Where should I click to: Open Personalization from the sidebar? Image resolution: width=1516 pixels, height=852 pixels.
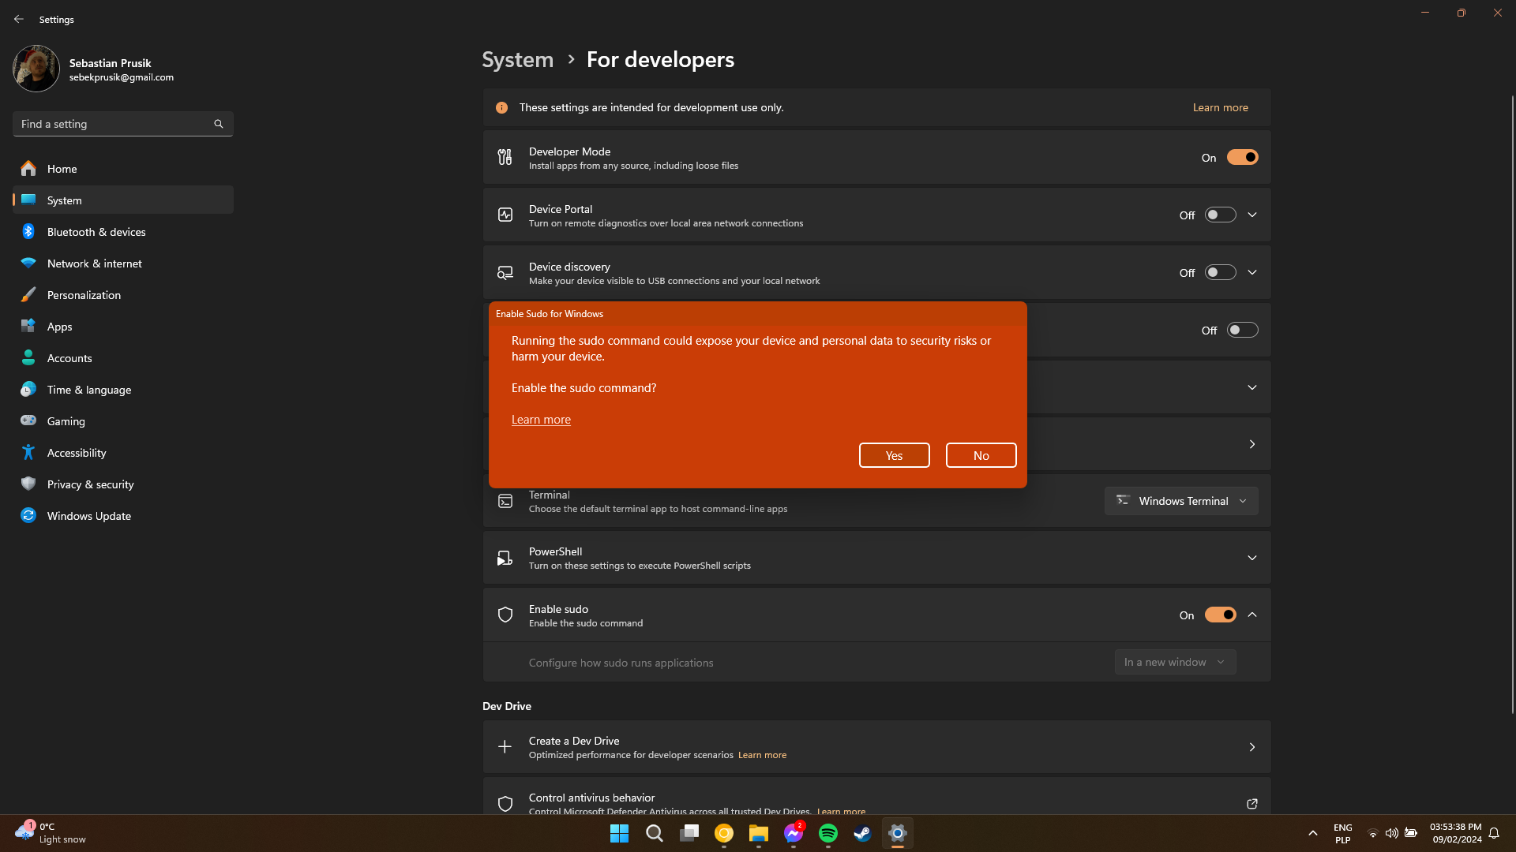pyautogui.click(x=84, y=294)
